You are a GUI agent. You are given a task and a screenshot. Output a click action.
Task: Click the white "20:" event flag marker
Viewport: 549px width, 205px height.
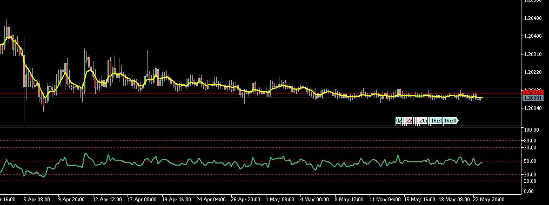[423, 121]
